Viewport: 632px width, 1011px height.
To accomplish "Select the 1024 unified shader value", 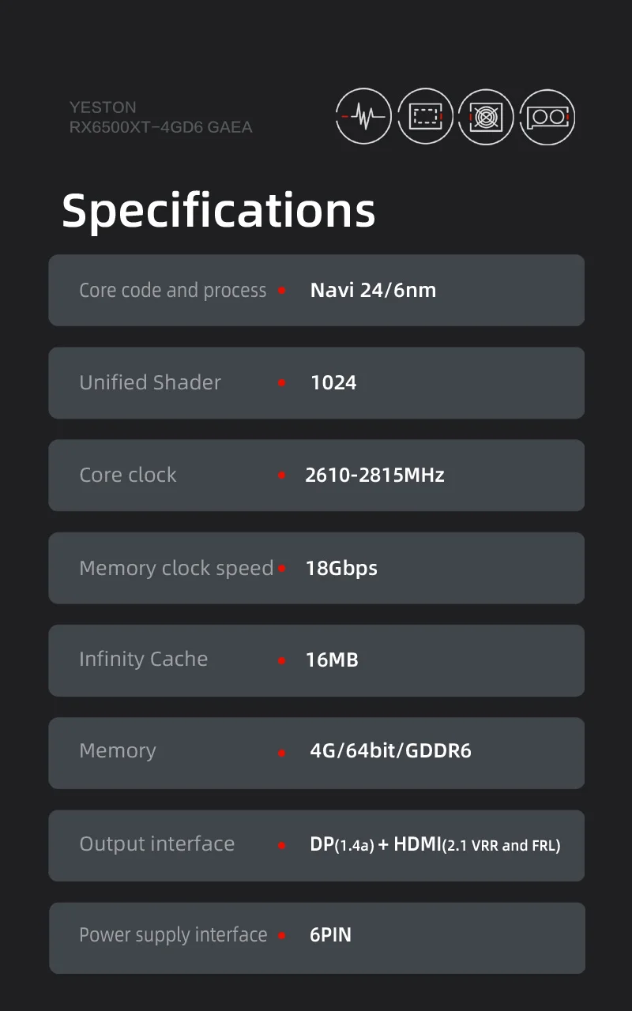I will point(333,382).
